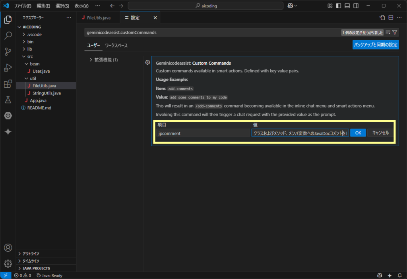
Task: Select the ユーザー settings tab
Action: [93, 45]
